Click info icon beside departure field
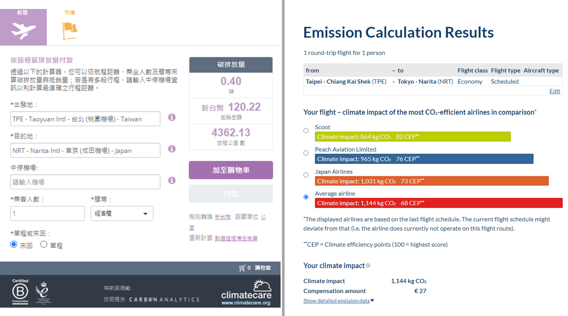 click(172, 117)
